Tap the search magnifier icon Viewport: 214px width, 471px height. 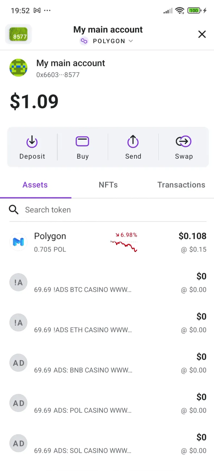(x=14, y=210)
